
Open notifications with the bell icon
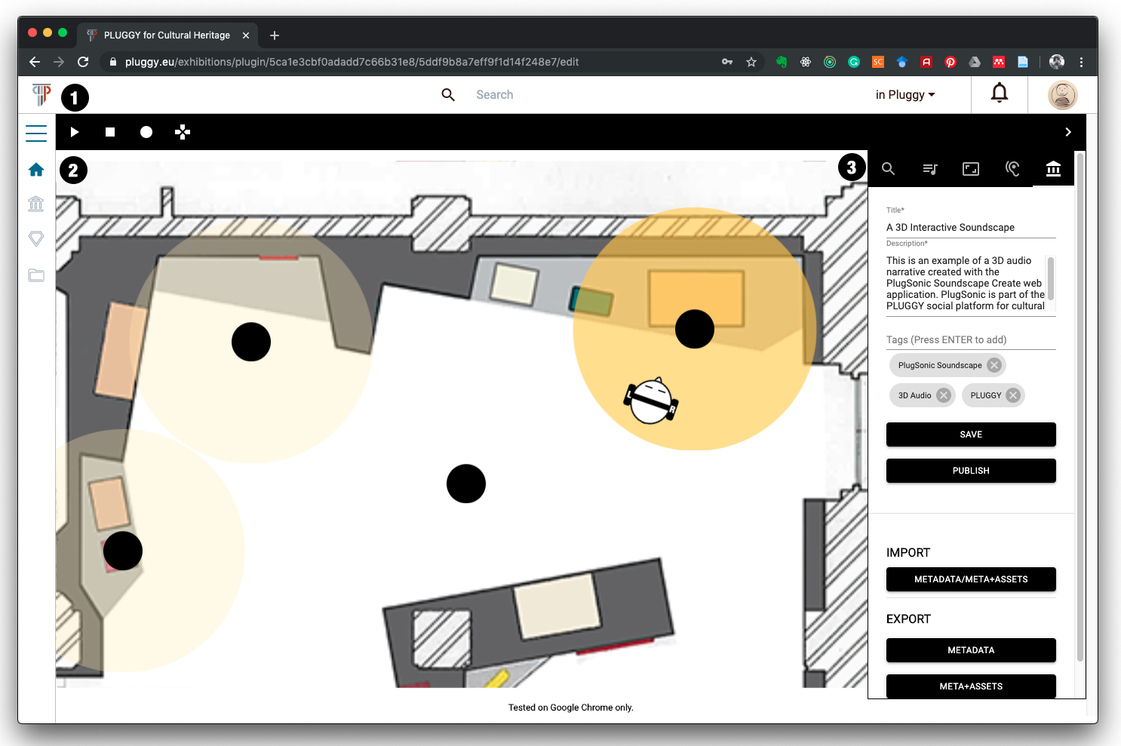coord(1000,93)
